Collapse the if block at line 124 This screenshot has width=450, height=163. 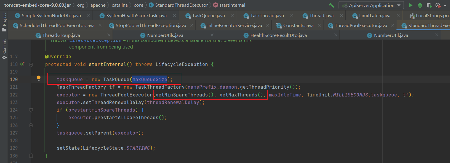pyautogui.click(x=31, y=110)
